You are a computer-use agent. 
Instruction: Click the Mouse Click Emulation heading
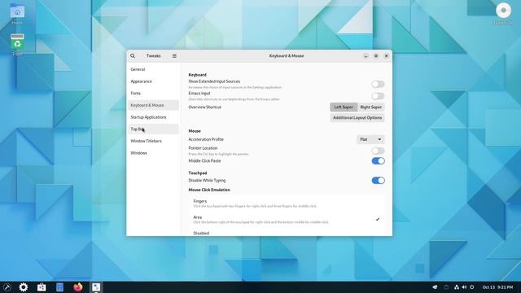[x=209, y=190]
